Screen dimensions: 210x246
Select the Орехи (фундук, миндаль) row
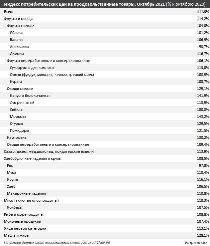click(105, 75)
